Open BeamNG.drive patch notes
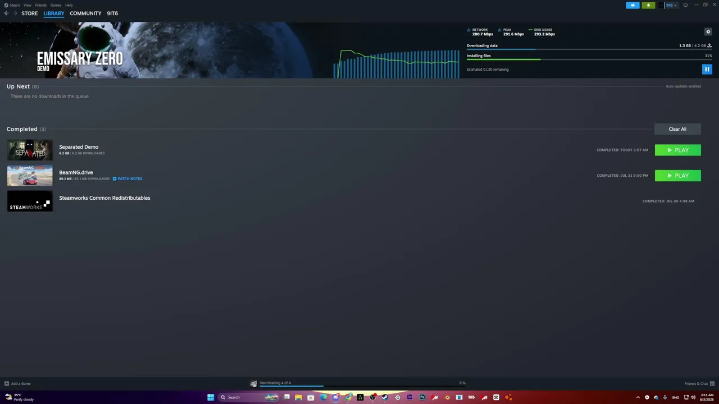The height and width of the screenshot is (404, 719). click(x=128, y=179)
